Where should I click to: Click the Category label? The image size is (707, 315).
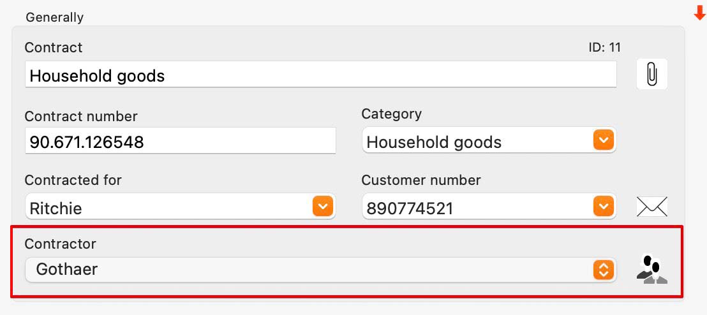pos(391,114)
